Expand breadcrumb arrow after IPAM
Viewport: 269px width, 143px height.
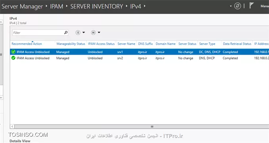67,6
